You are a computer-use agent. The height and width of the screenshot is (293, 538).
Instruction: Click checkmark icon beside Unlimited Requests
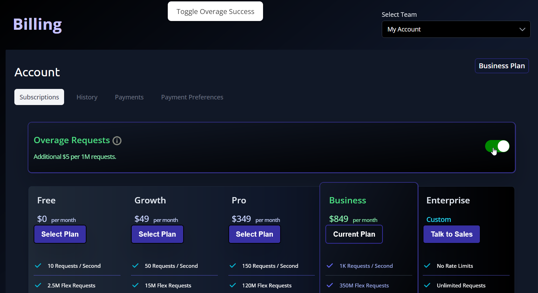click(x=427, y=285)
